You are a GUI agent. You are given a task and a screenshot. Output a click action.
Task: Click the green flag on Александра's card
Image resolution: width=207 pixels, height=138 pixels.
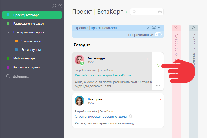(158, 66)
